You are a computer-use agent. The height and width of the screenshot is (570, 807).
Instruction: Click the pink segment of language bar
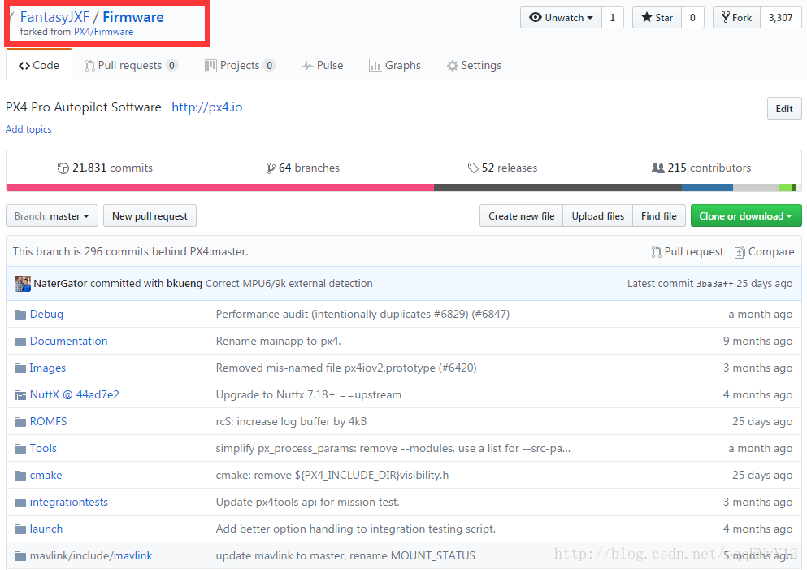point(220,188)
